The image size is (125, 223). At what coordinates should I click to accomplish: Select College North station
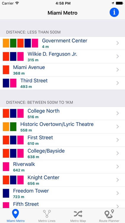coord(62,113)
